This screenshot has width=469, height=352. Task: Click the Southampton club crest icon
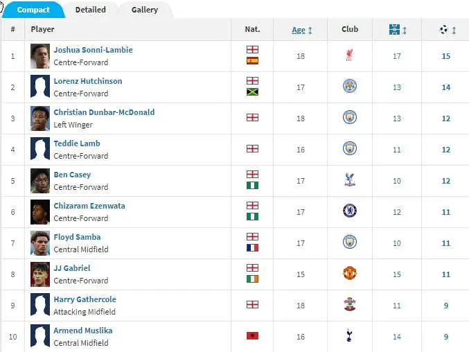[x=350, y=304]
